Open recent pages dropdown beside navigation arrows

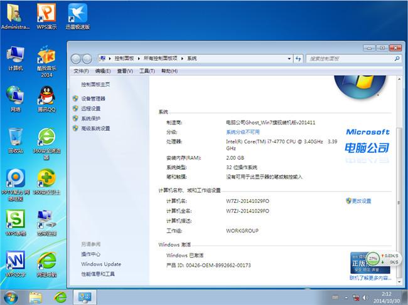(95, 59)
